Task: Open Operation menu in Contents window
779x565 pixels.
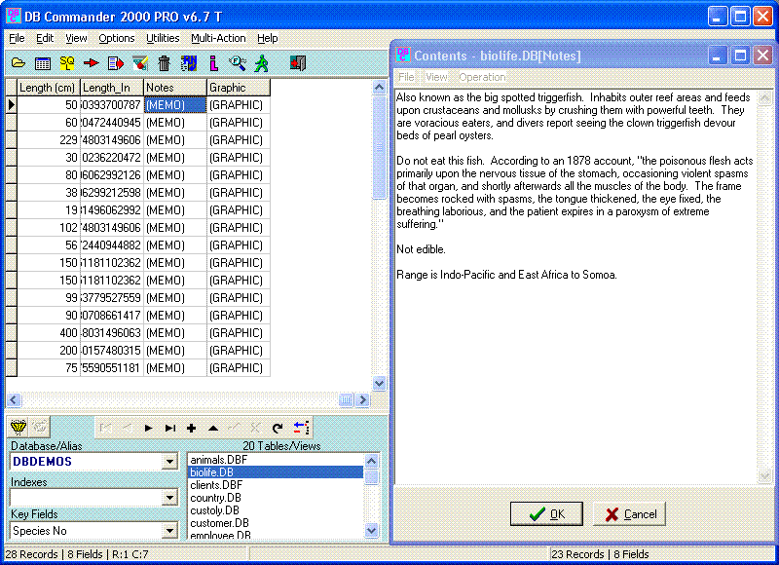Action: (482, 77)
